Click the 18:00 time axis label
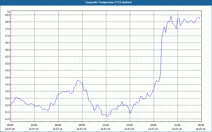The height and width of the screenshot is (132, 212). click(x=153, y=125)
